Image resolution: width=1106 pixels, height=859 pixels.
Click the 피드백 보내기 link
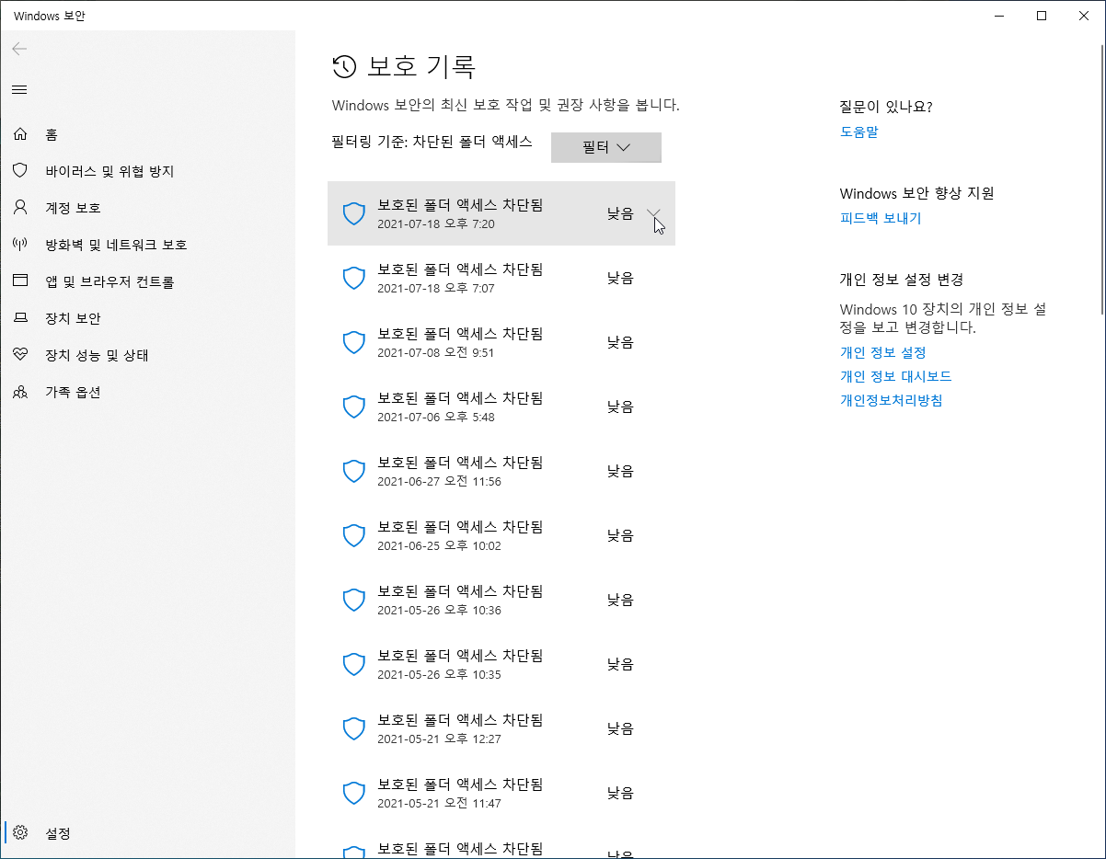click(881, 218)
